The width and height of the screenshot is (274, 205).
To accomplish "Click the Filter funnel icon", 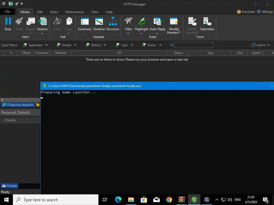I will tap(128, 21).
